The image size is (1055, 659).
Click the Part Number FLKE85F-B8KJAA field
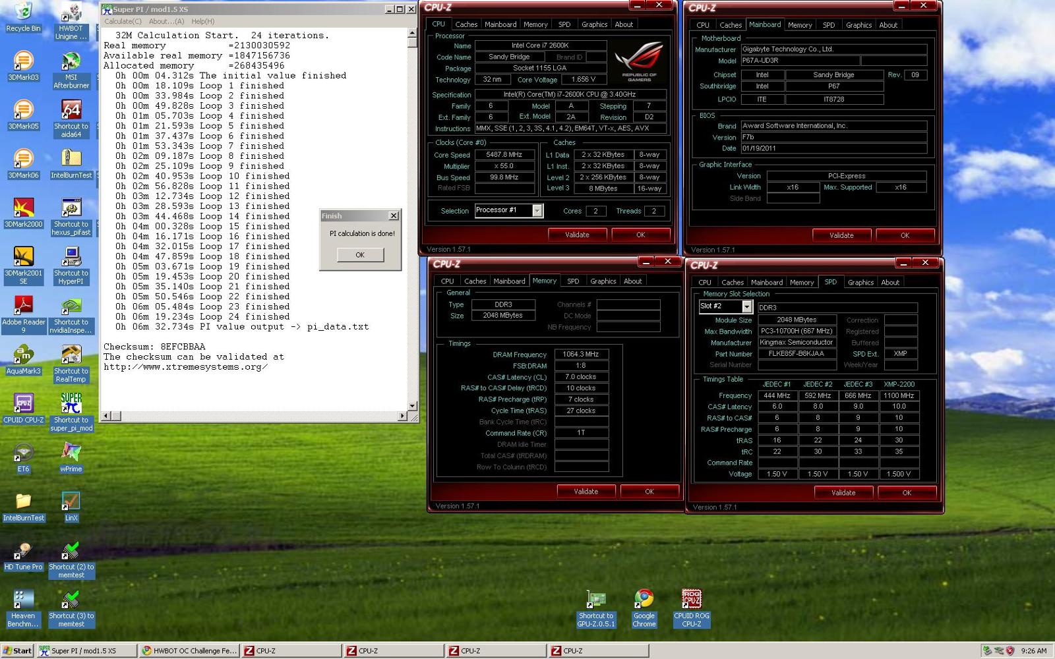797,354
